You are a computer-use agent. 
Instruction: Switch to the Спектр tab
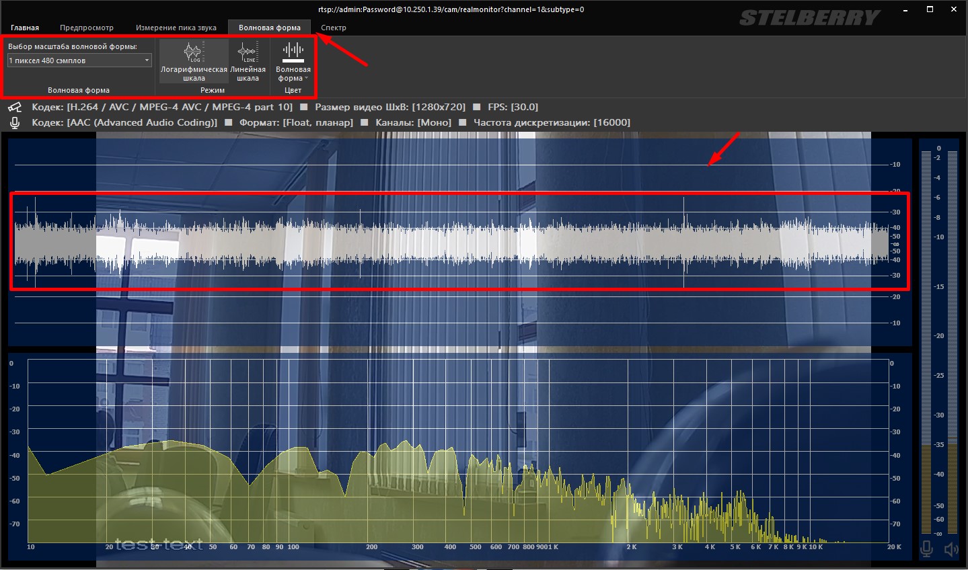click(x=334, y=28)
